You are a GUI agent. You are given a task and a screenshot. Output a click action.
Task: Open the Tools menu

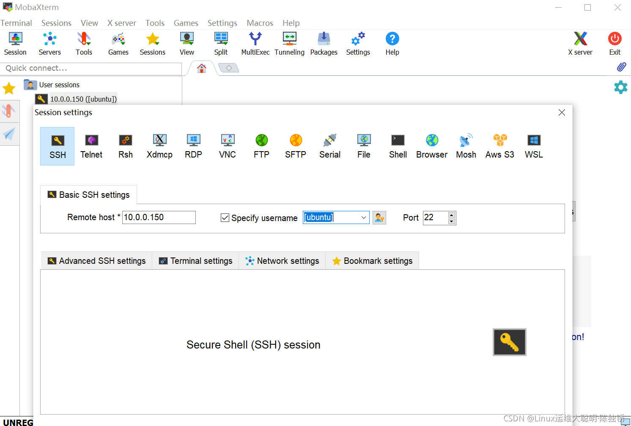click(155, 23)
